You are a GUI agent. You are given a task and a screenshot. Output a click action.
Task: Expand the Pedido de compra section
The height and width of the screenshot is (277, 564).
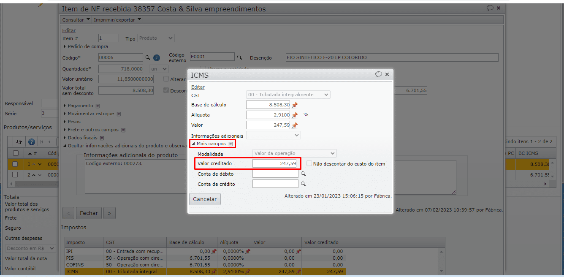point(65,46)
